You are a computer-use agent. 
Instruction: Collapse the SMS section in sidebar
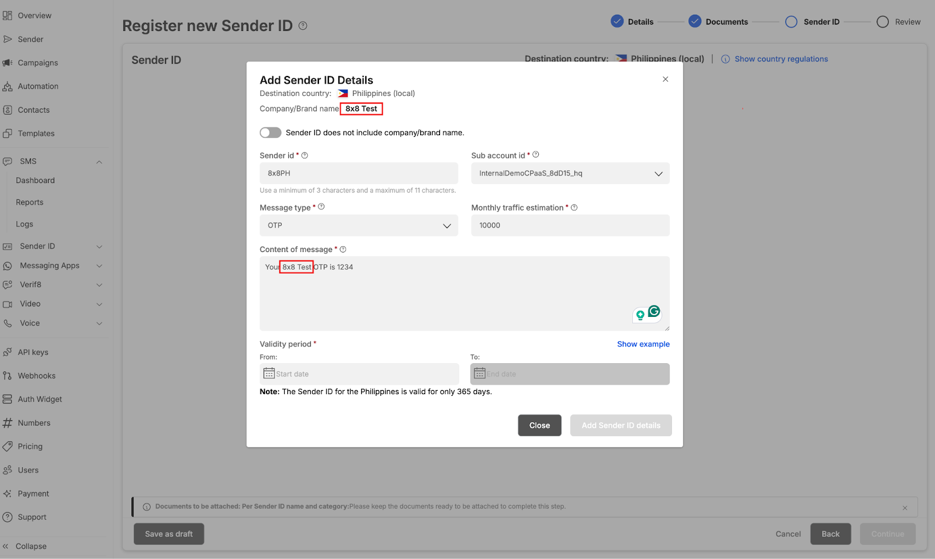point(99,162)
